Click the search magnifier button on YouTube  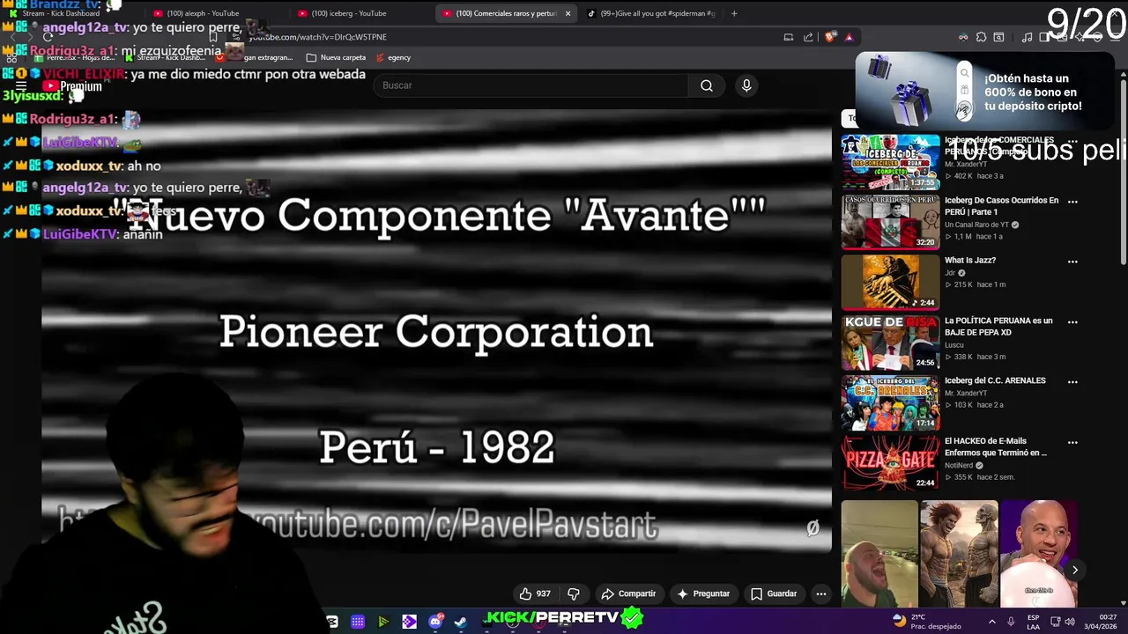pos(707,85)
